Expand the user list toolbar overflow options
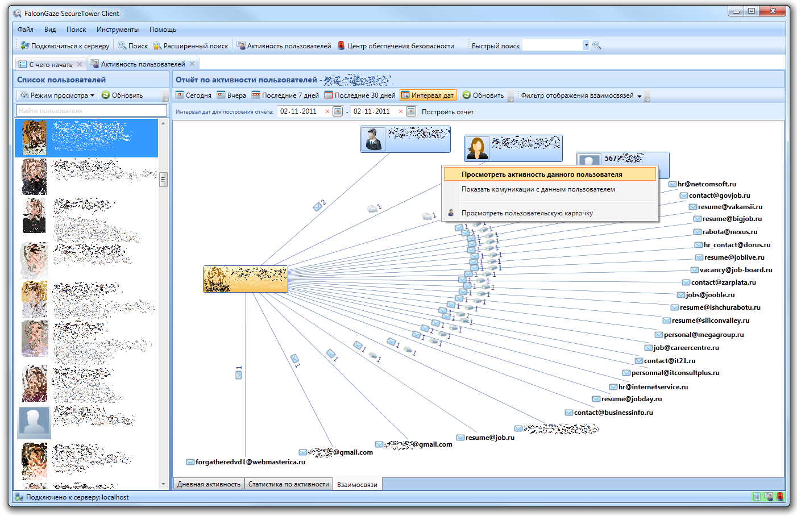 tap(165, 96)
